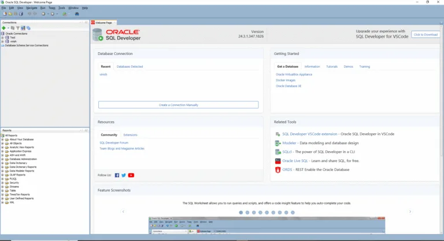Select Database Schema Service Connections tree item

[27, 45]
